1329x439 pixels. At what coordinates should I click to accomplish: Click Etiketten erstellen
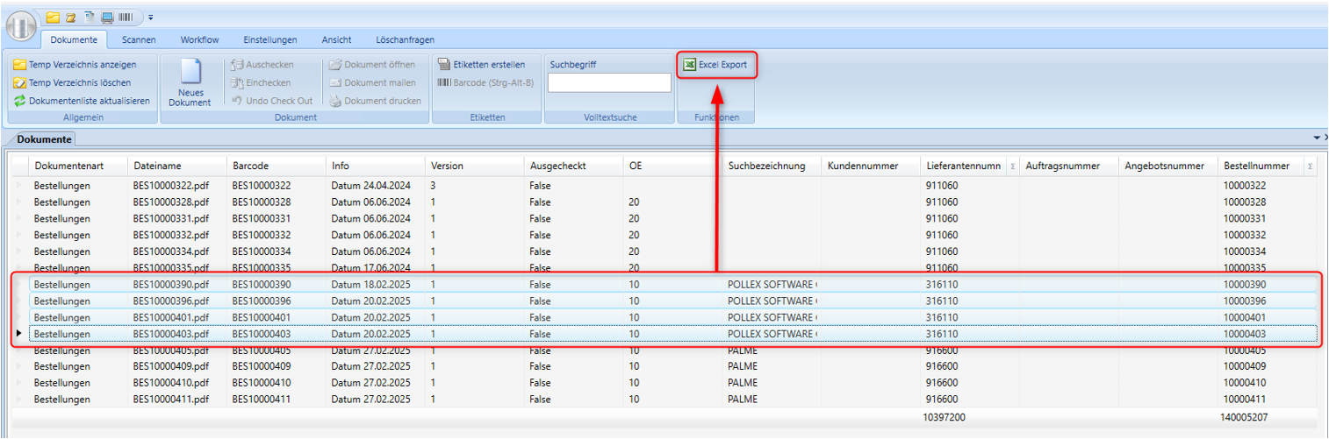482,64
